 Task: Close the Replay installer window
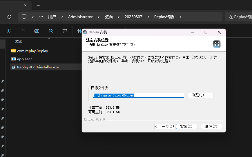(219, 32)
